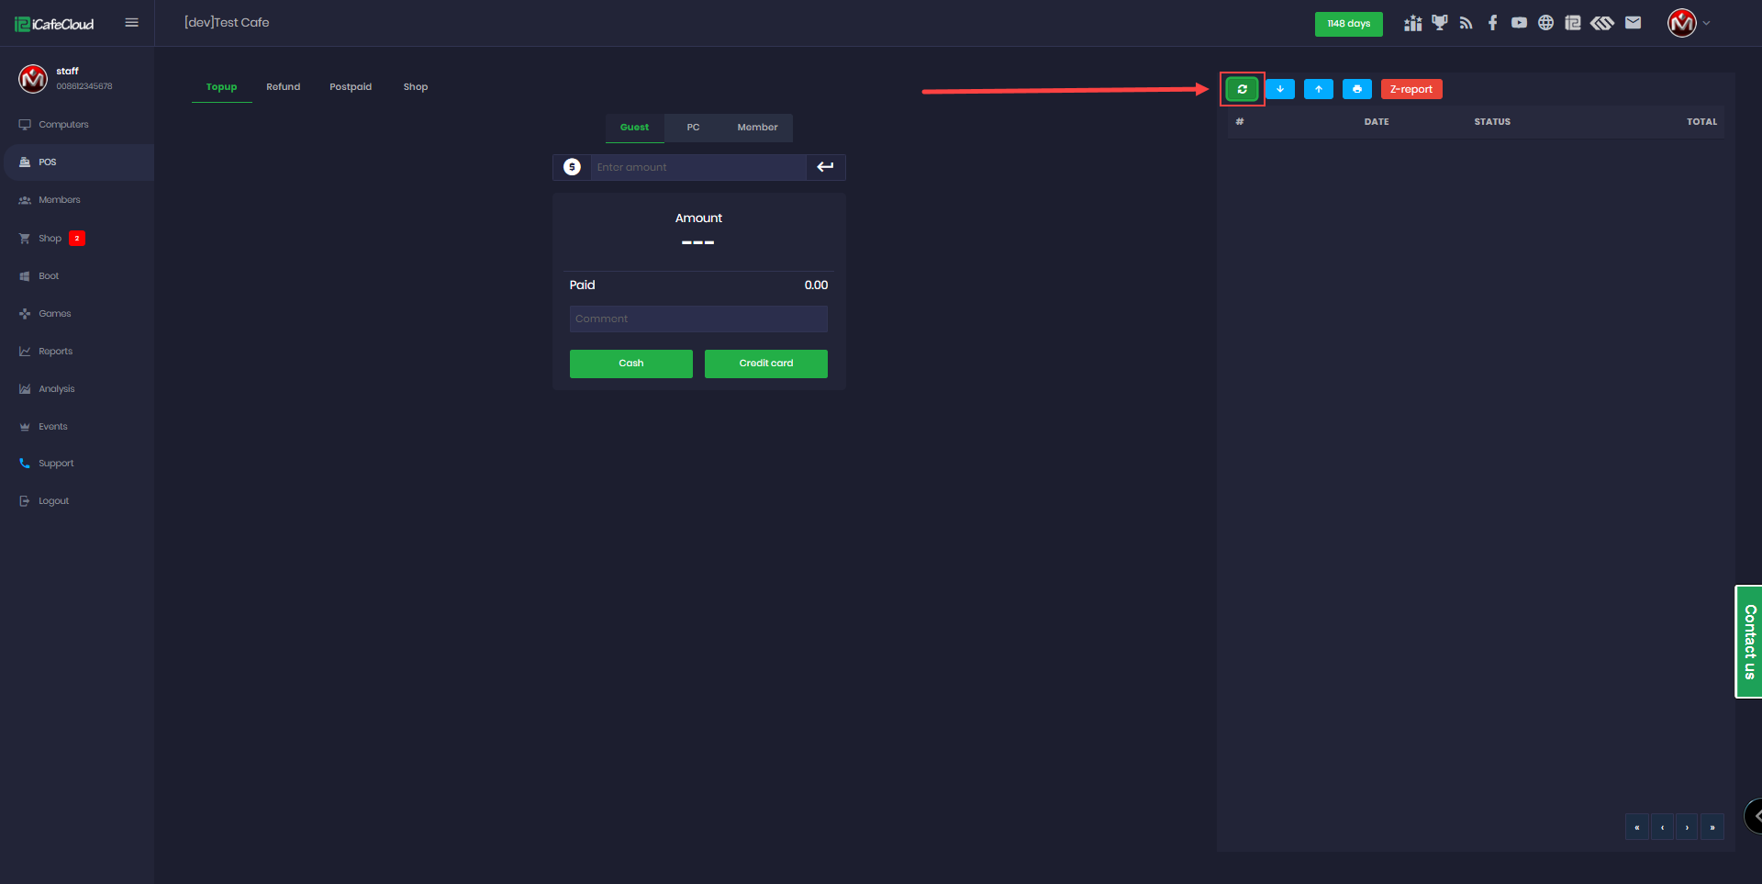Select the Guest customer type
Image resolution: width=1762 pixels, height=884 pixels.
click(634, 128)
